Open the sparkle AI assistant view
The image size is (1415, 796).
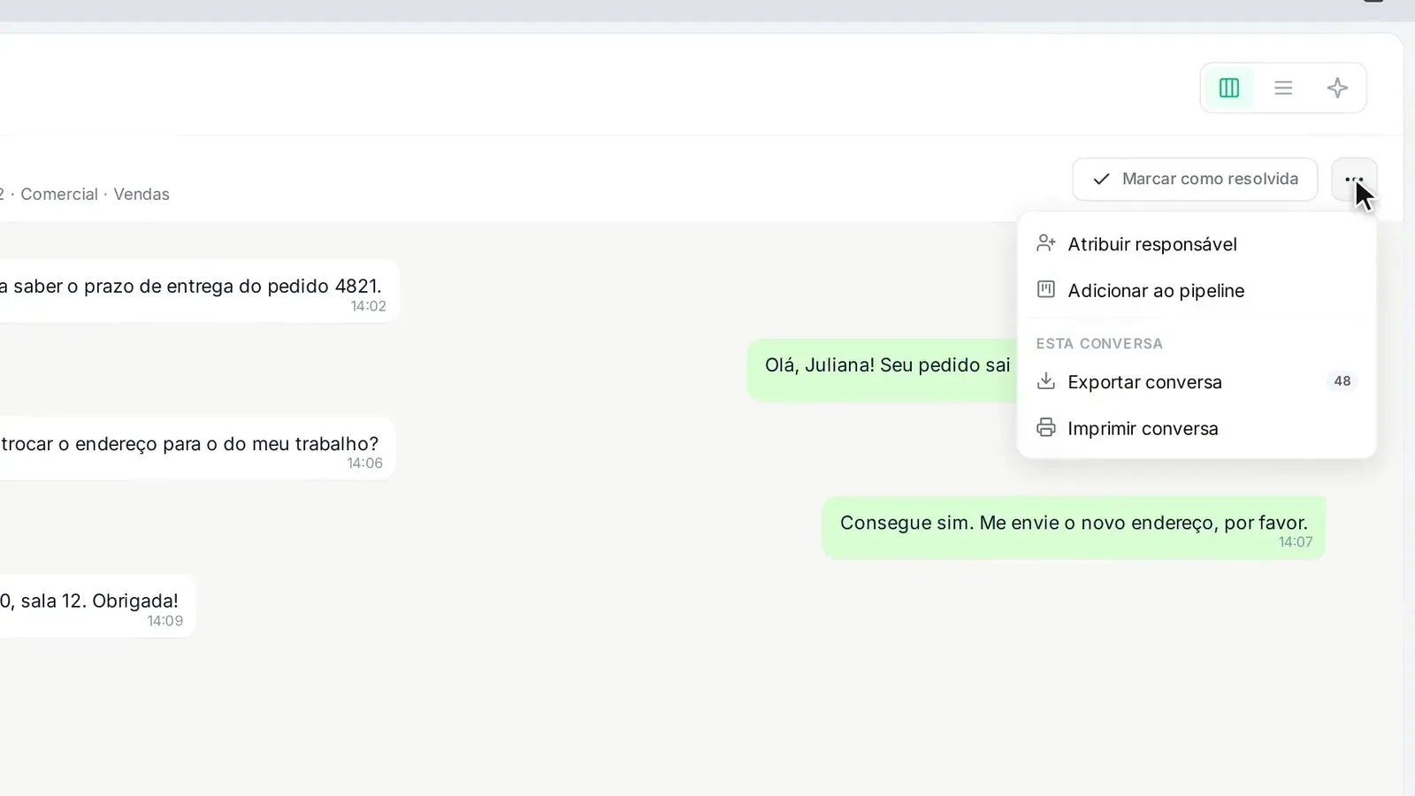click(x=1337, y=88)
